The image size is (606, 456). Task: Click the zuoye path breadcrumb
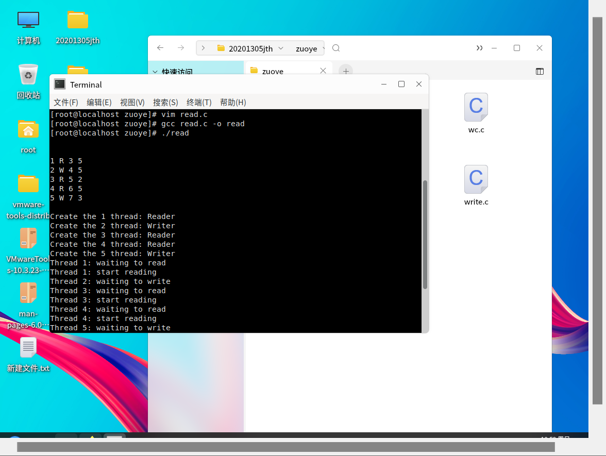tap(307, 48)
